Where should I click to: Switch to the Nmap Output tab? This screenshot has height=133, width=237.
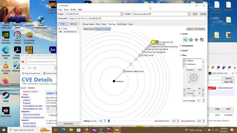[x=89, y=24]
